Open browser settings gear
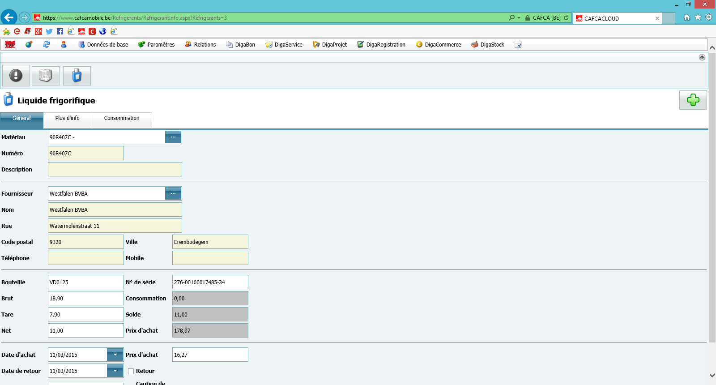The width and height of the screenshot is (716, 385). 709,17
